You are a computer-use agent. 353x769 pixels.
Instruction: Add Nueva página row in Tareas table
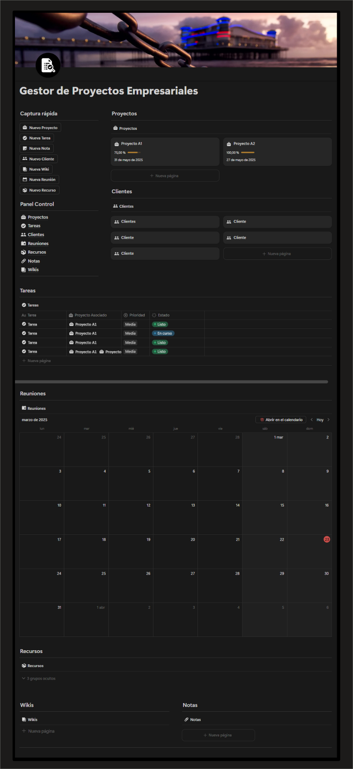(x=37, y=361)
